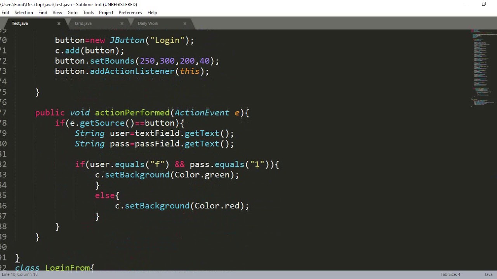Screen dimensions: 497x279
Task: Click on "setBounds" in the code
Action: tap(112, 61)
